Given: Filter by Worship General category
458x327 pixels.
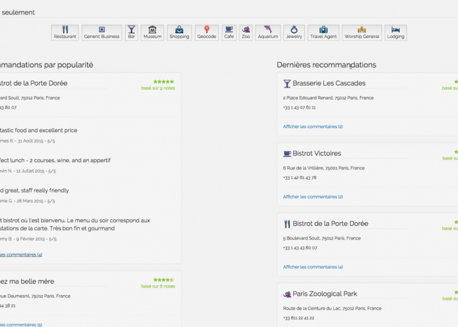Looking at the screenshot, I should tap(362, 33).
